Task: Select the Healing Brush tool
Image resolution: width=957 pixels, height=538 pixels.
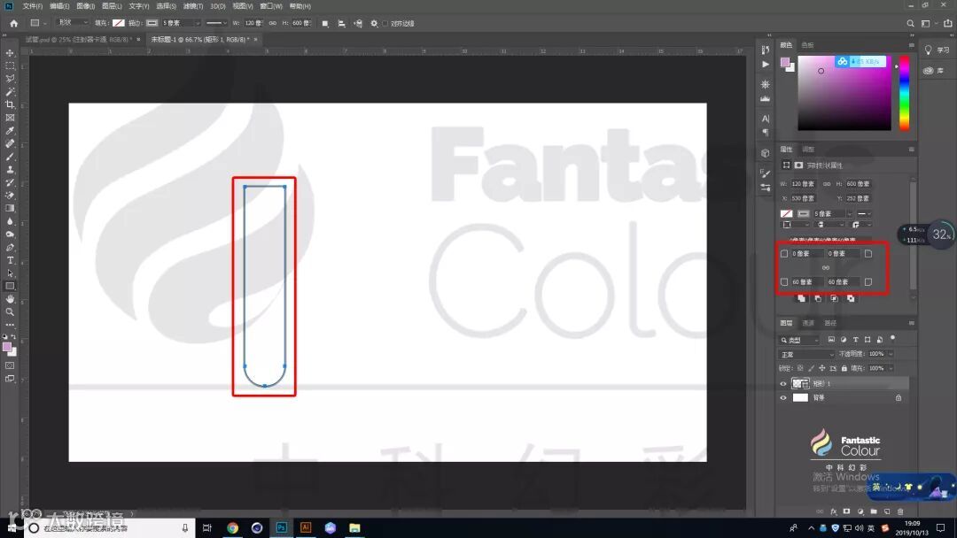Action: tap(10, 144)
